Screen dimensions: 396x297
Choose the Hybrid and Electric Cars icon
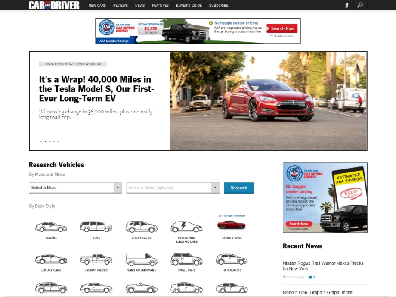coord(186,225)
